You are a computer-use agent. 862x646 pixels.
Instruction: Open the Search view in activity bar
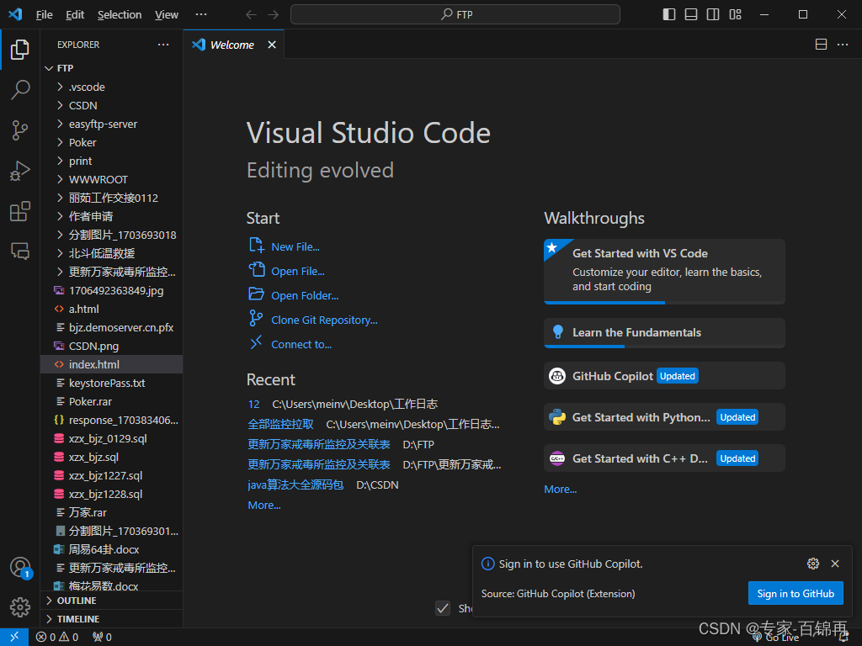click(20, 89)
